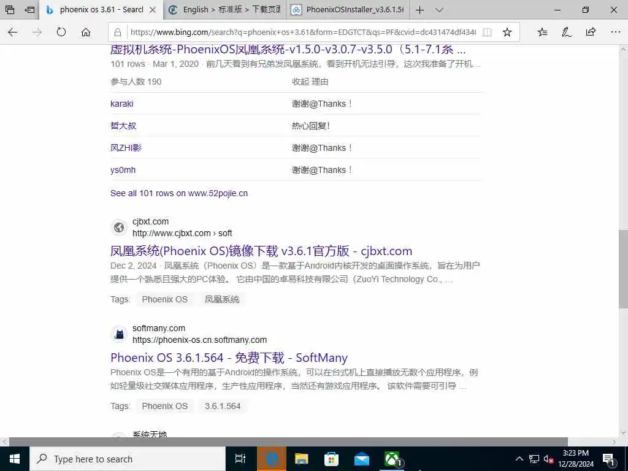
Task: Click the lock icon in address bar
Action: 117,33
